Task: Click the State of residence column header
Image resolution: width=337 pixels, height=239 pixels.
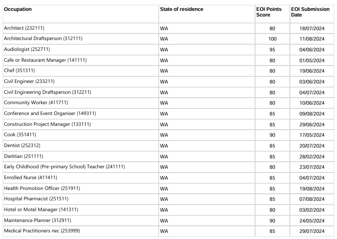Action: 182,9
